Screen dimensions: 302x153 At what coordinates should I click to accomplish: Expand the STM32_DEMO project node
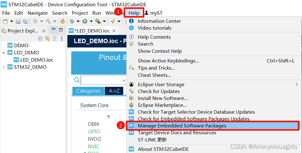pos(4,67)
